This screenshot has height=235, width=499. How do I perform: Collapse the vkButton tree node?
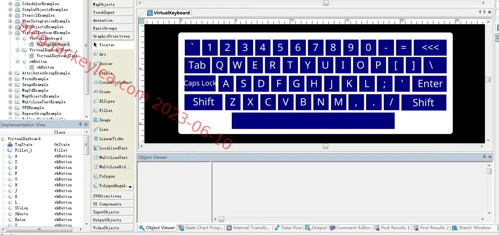(18, 61)
